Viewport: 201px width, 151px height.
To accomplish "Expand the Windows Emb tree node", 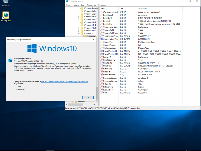I will click(79, 17).
